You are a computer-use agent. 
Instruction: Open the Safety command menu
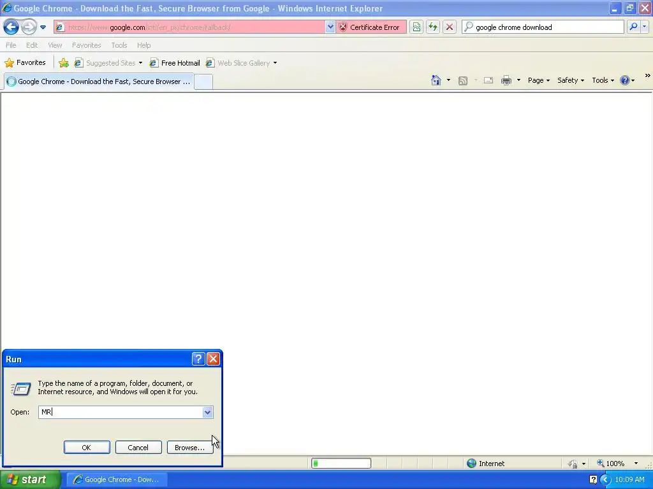point(571,80)
